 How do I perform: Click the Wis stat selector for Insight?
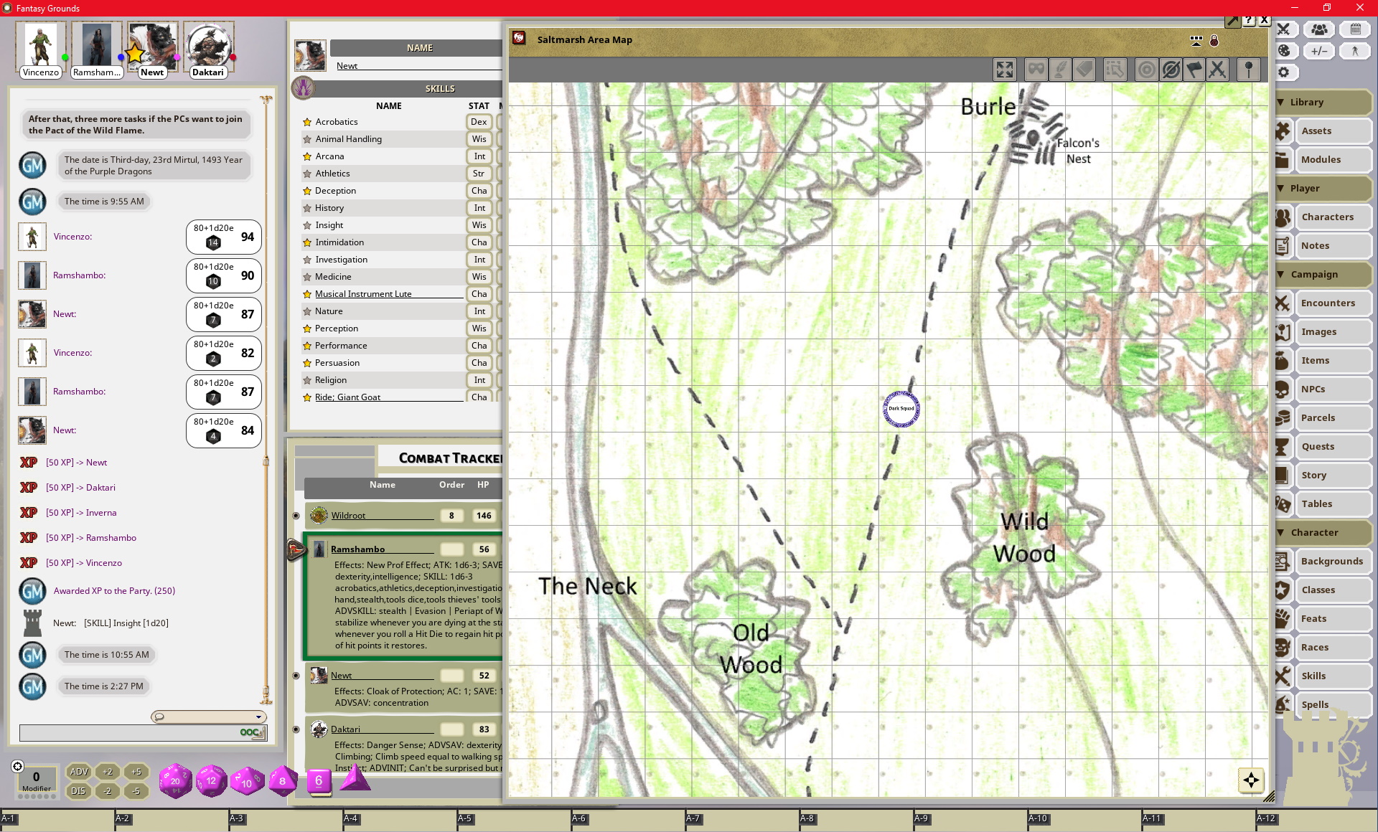479,225
